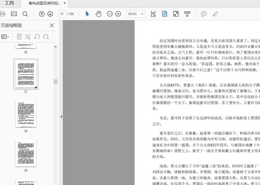Zoom out using the minus button
The image size is (260, 185).
click(x=109, y=14)
